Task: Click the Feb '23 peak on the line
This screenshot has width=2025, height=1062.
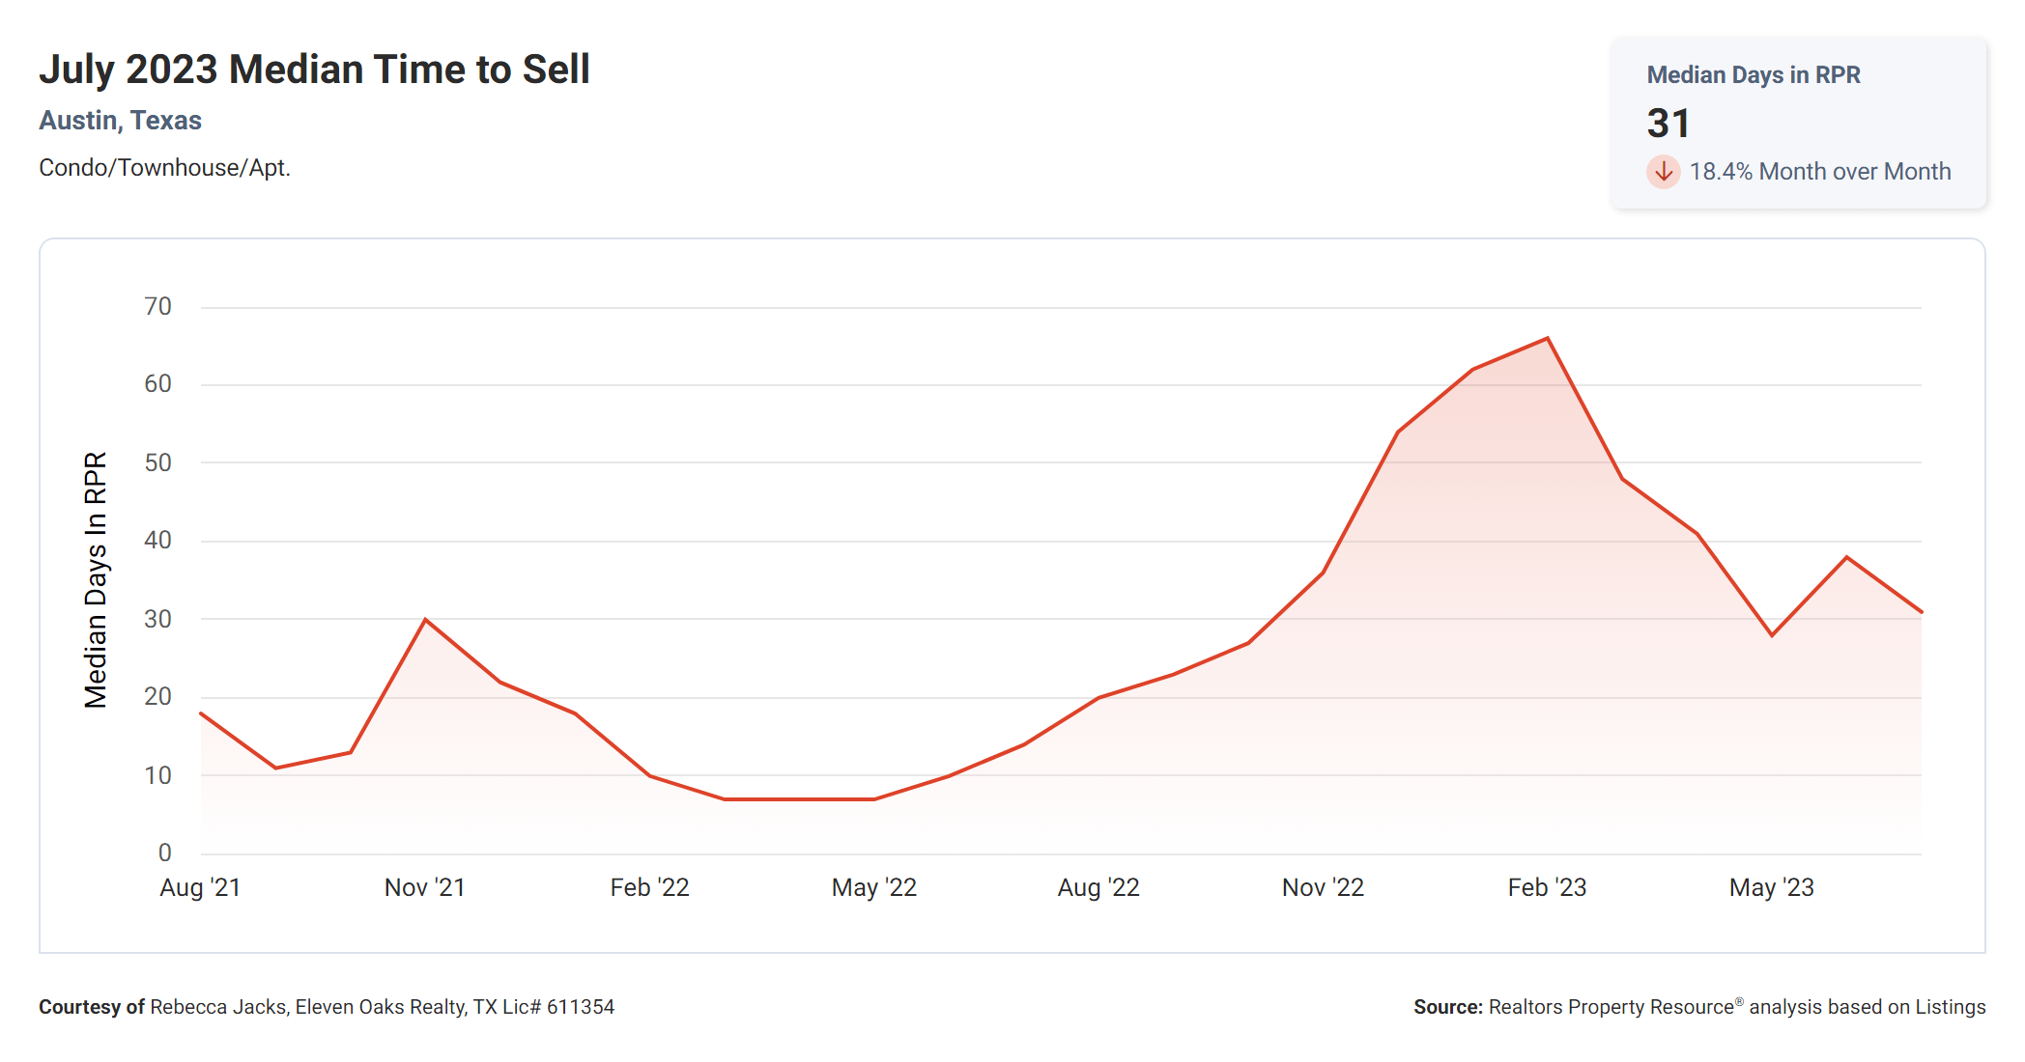Action: pyautogui.click(x=1547, y=339)
